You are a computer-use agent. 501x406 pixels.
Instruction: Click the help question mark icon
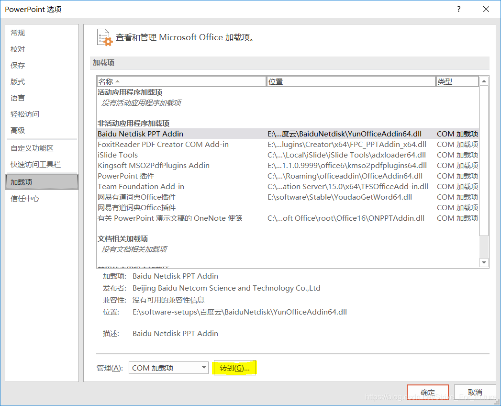pos(459,9)
